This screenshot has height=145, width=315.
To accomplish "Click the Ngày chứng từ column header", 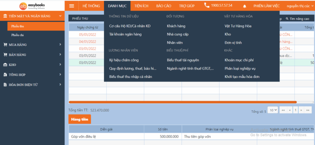I will (x=87, y=28).
